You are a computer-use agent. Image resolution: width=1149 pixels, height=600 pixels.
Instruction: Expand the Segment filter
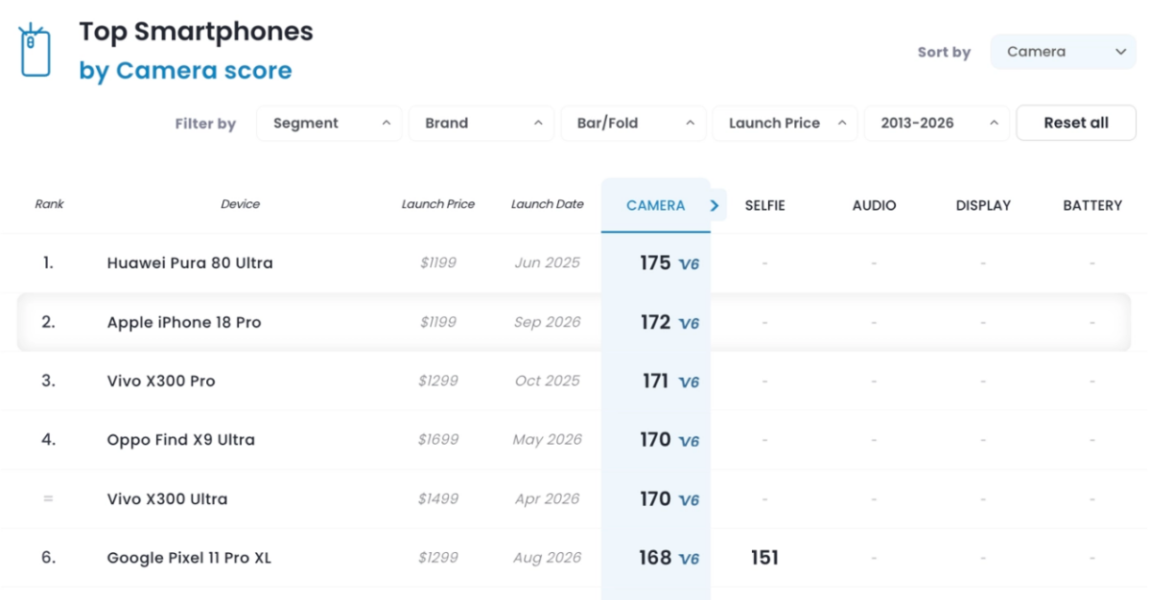pyautogui.click(x=329, y=123)
